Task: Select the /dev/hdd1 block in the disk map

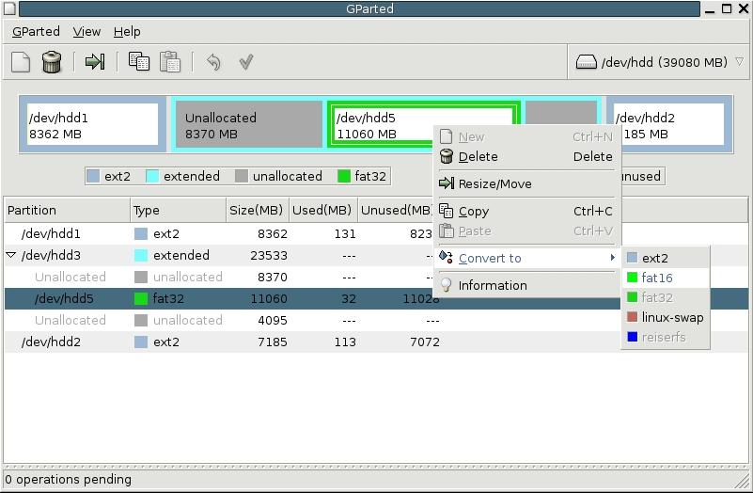Action: pos(93,124)
